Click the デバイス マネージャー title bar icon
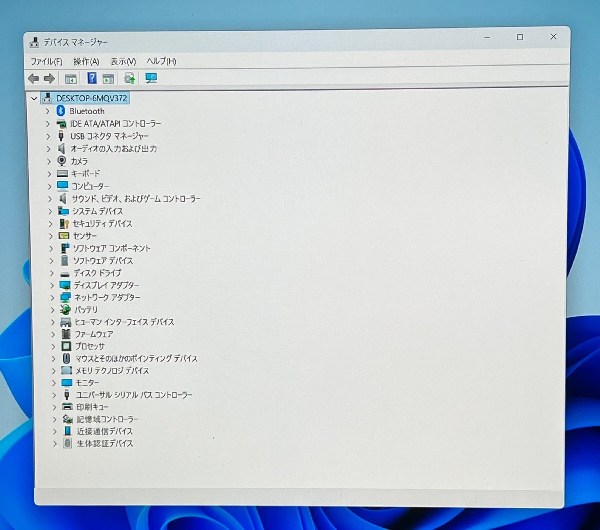Image resolution: width=600 pixels, height=530 pixels. pos(34,43)
